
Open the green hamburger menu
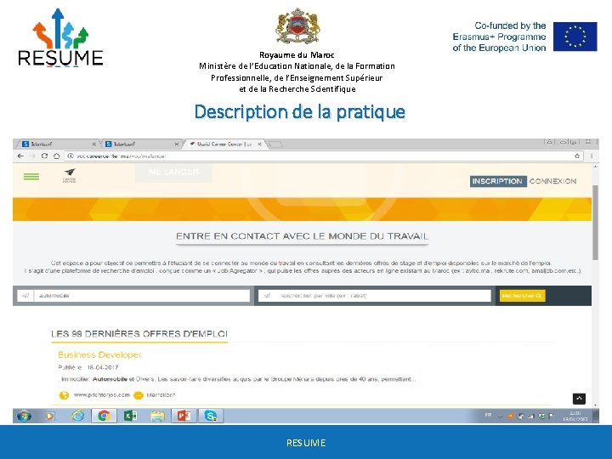click(x=31, y=177)
